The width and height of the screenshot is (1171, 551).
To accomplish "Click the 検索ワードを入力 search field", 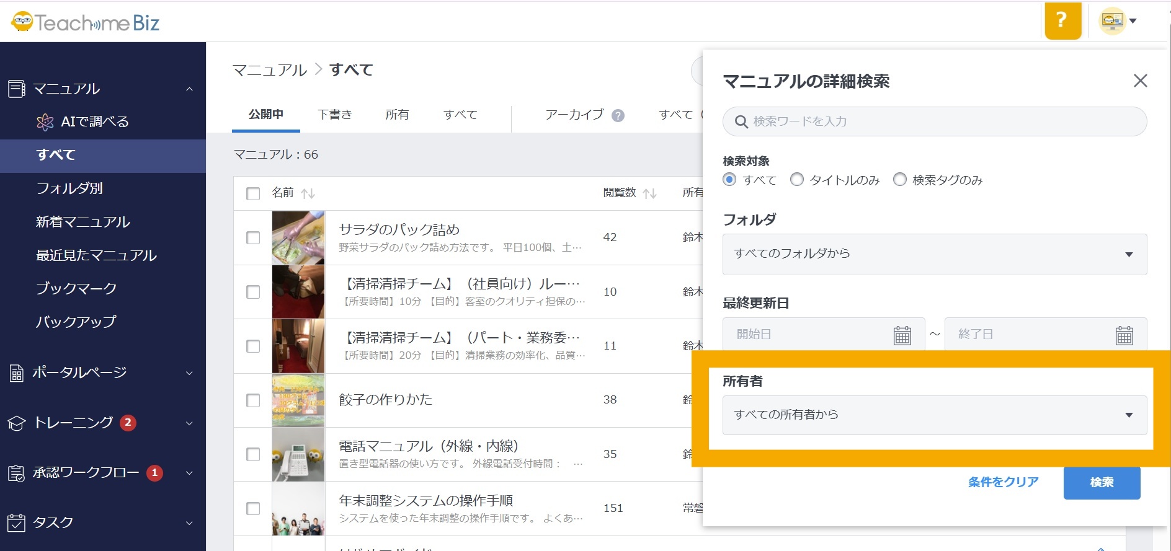I will [934, 121].
